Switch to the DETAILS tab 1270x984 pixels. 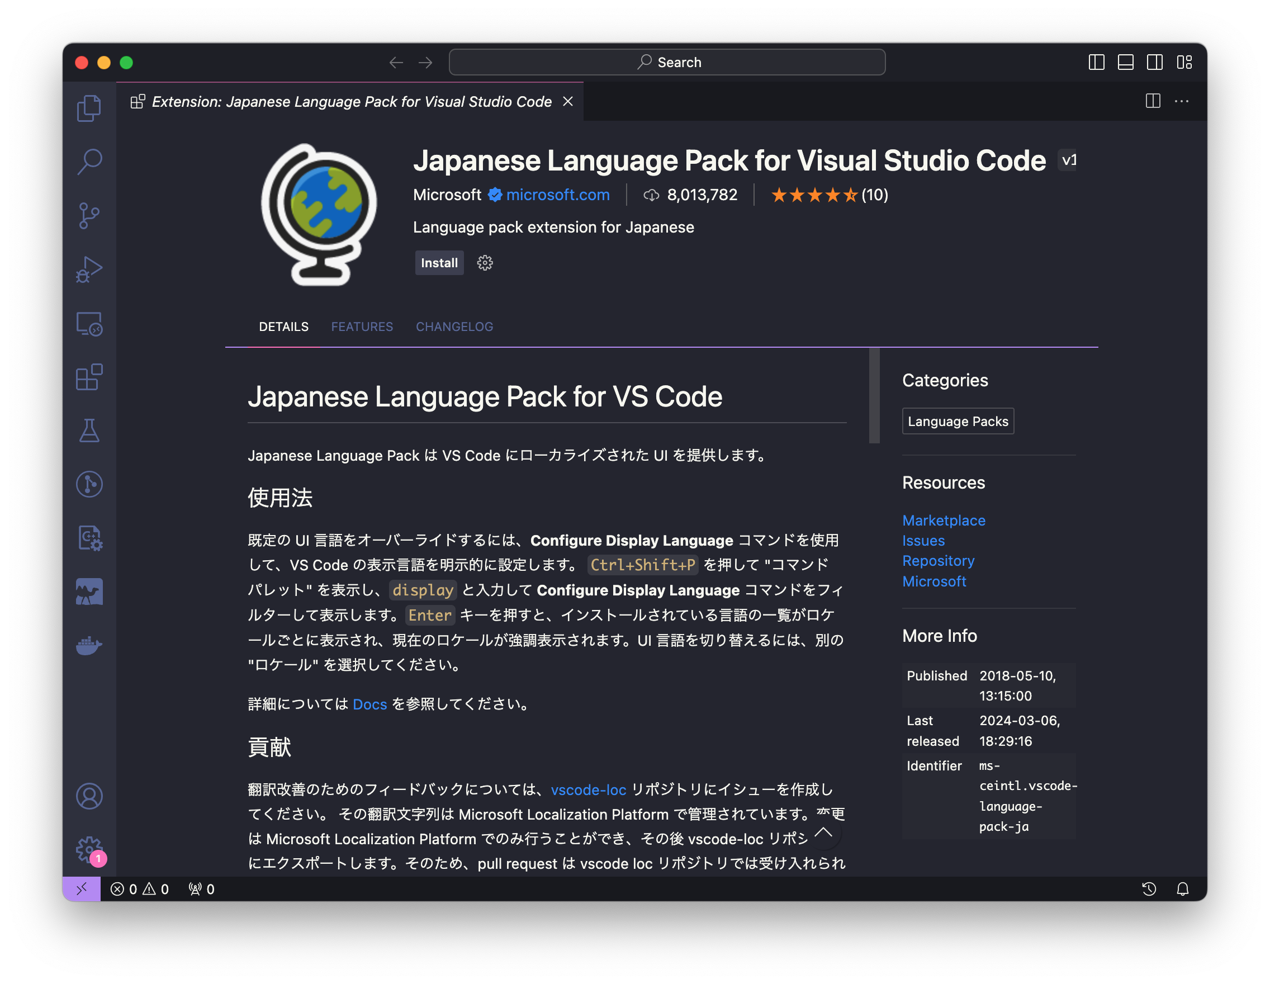click(284, 327)
